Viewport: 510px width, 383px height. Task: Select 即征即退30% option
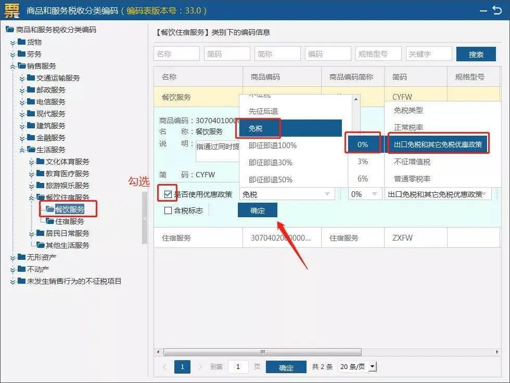(x=270, y=163)
